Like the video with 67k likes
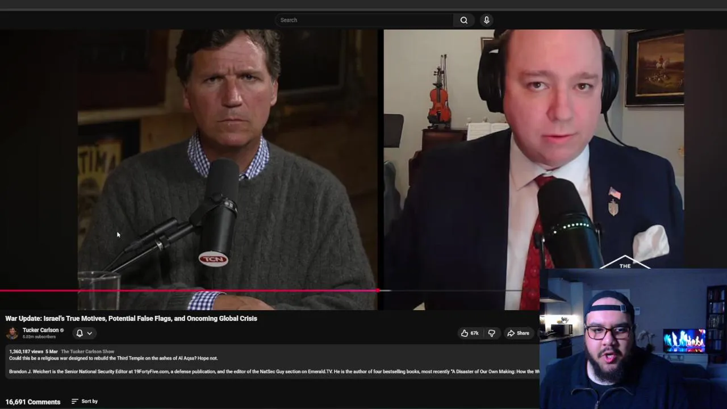Image resolution: width=727 pixels, height=409 pixels. tap(470, 333)
